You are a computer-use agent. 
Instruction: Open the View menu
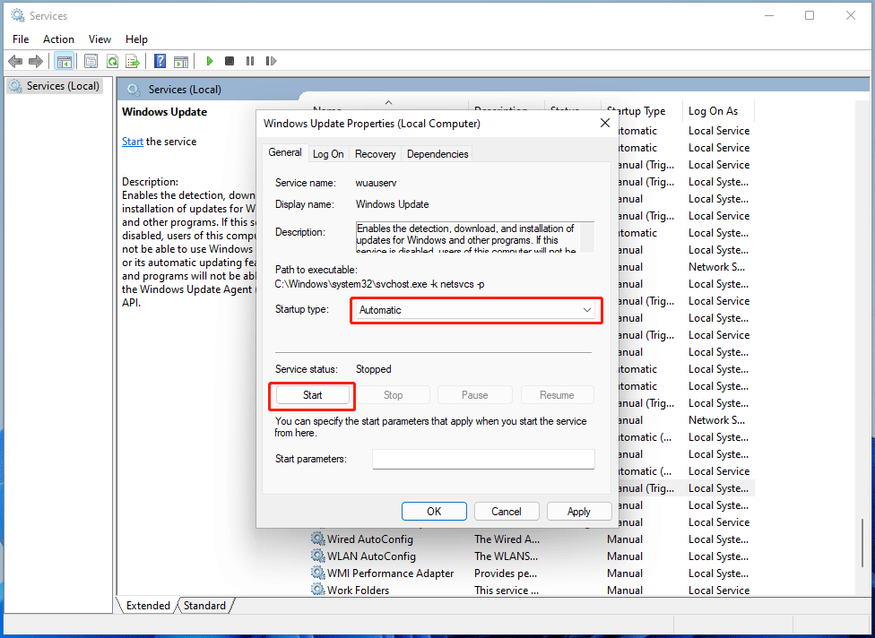(x=100, y=39)
